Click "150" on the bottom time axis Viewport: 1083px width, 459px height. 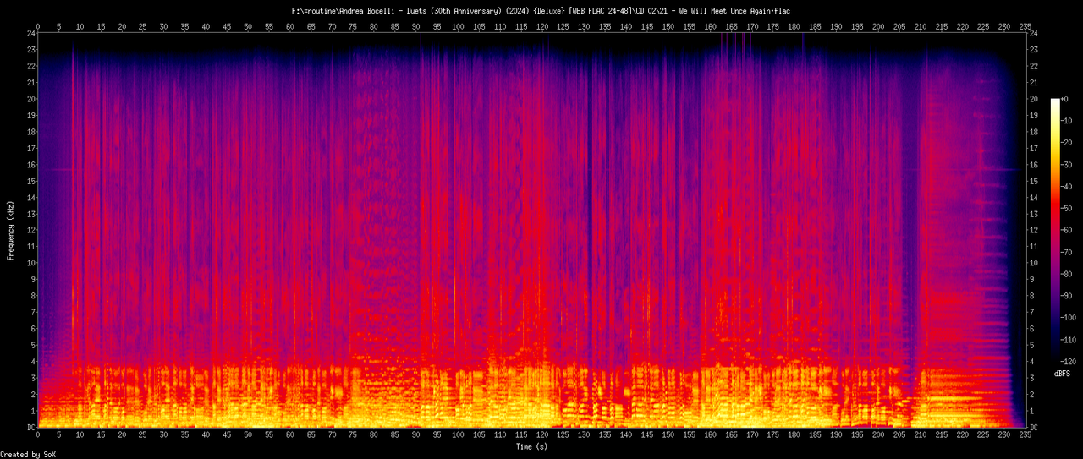[x=668, y=435]
